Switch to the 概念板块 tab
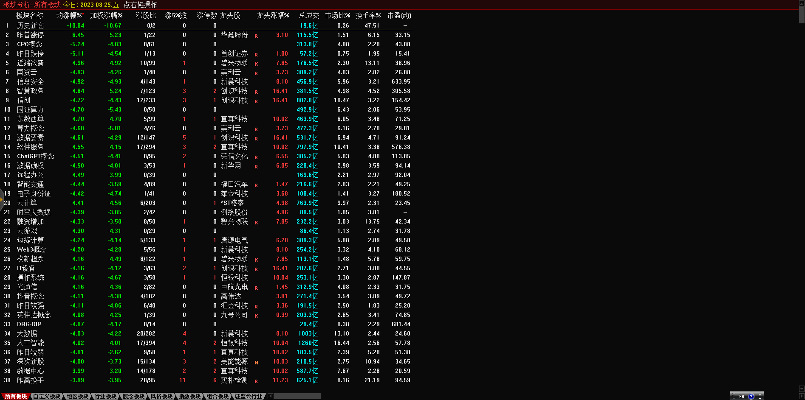 tap(133, 396)
